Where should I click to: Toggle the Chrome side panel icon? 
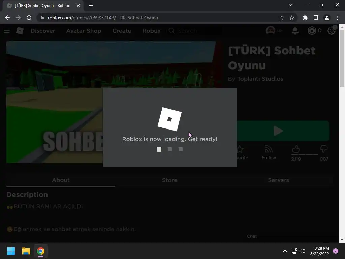316,18
